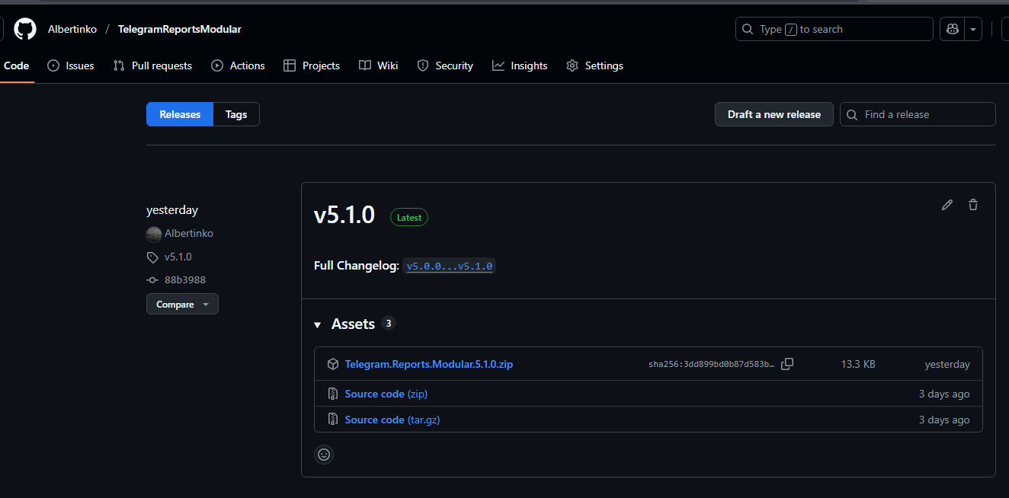Viewport: 1009px width, 498px height.
Task: Open the Compare dropdown
Action: (182, 305)
